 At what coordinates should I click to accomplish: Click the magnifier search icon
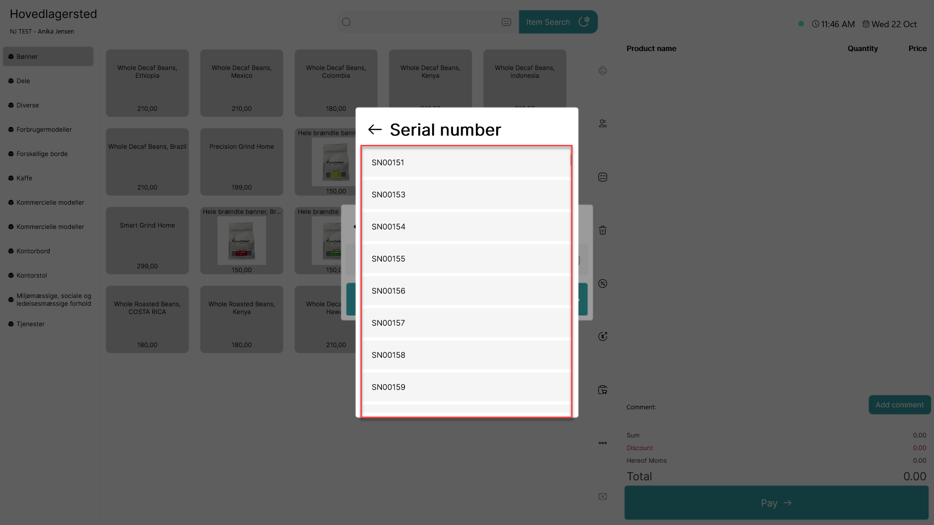pyautogui.click(x=346, y=22)
